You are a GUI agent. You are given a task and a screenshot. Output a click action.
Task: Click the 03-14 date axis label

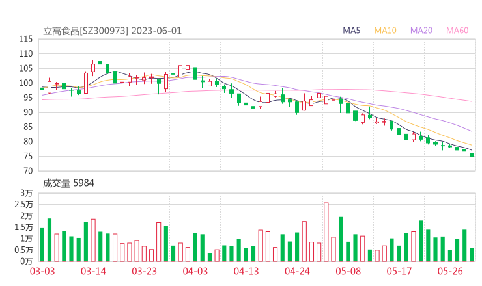click(93, 271)
